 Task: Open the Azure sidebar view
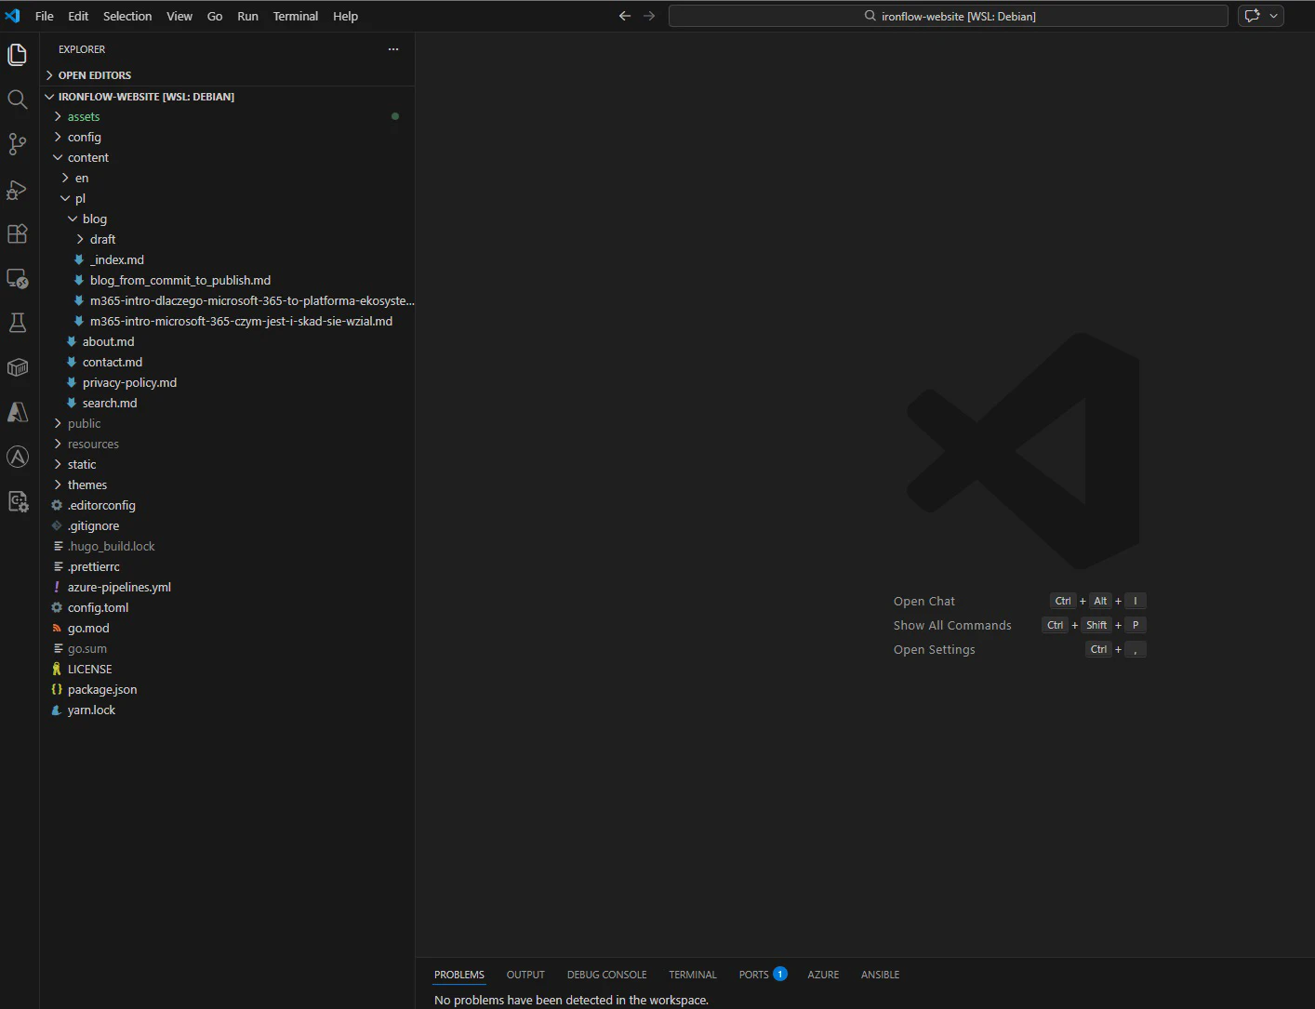[17, 412]
